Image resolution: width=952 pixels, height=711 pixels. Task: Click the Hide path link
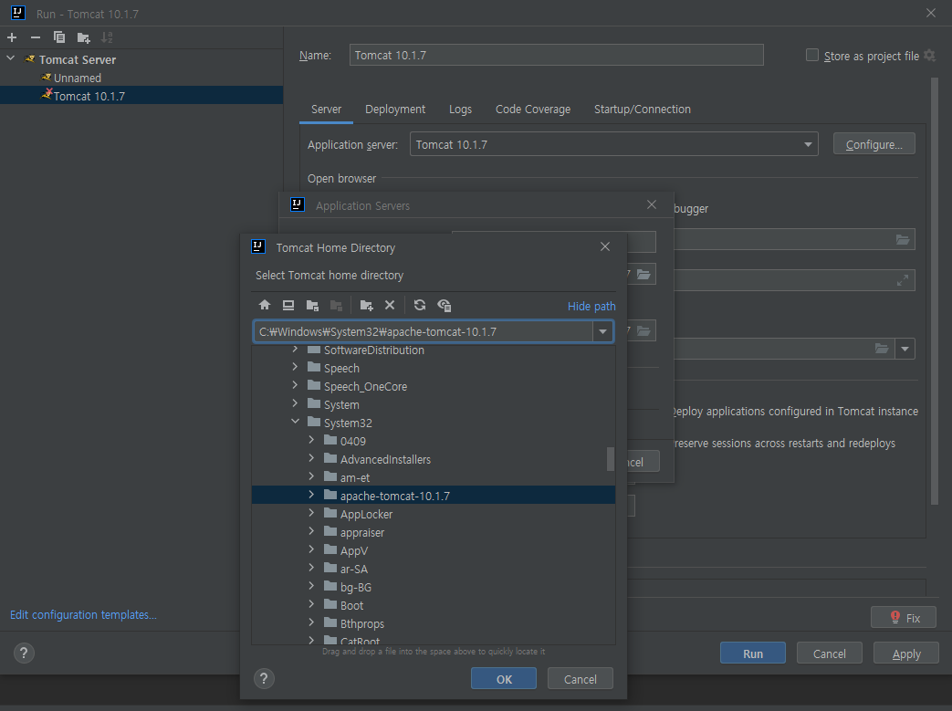[x=591, y=306]
